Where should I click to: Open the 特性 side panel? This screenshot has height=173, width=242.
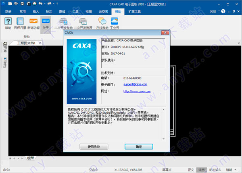(5, 63)
